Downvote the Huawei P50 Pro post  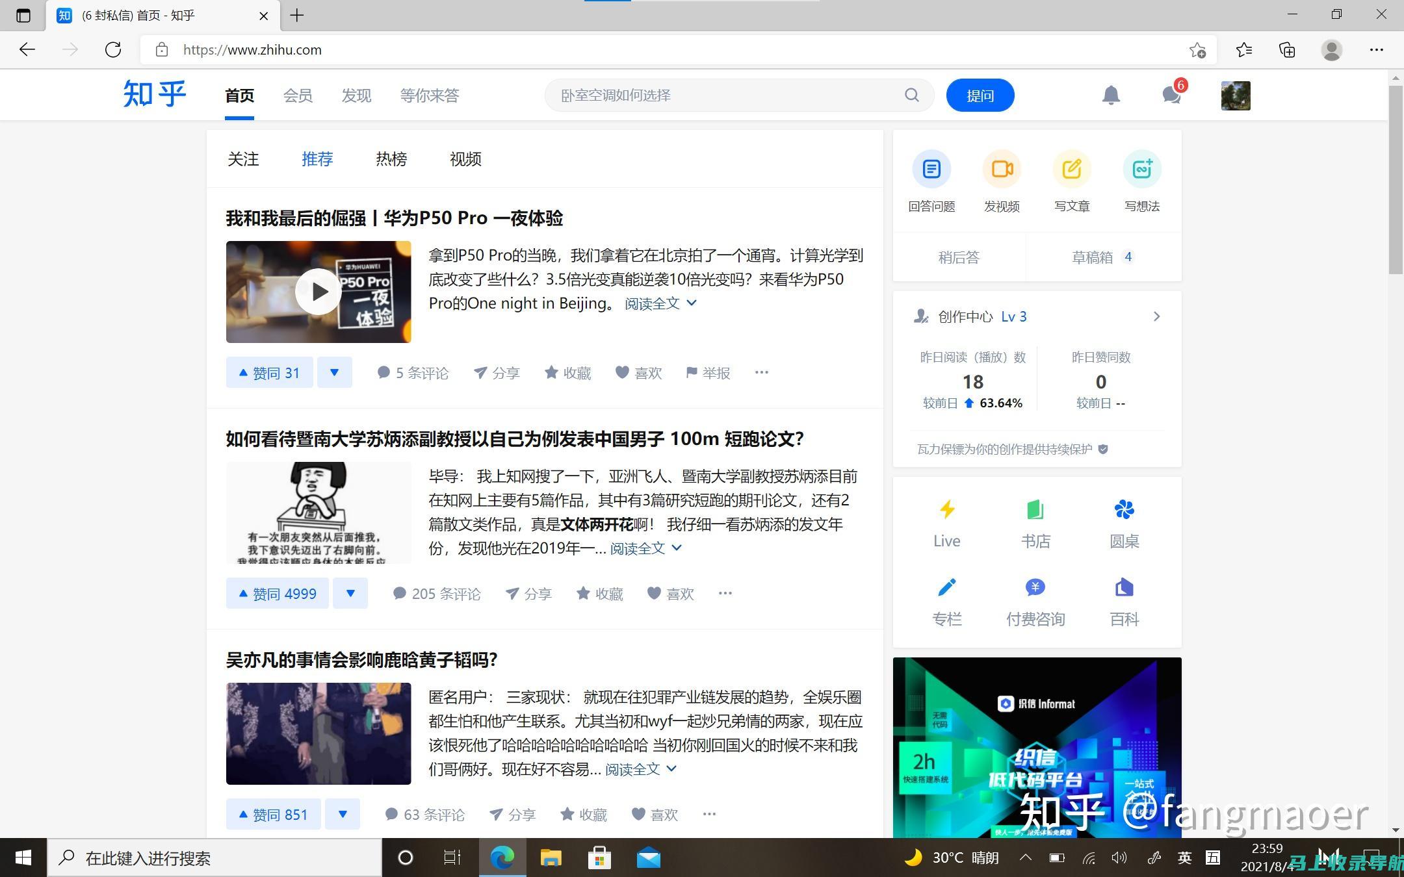[x=335, y=372]
